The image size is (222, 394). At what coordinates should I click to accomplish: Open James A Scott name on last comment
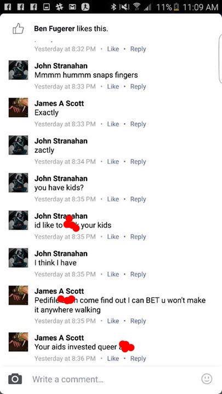[x=59, y=338]
